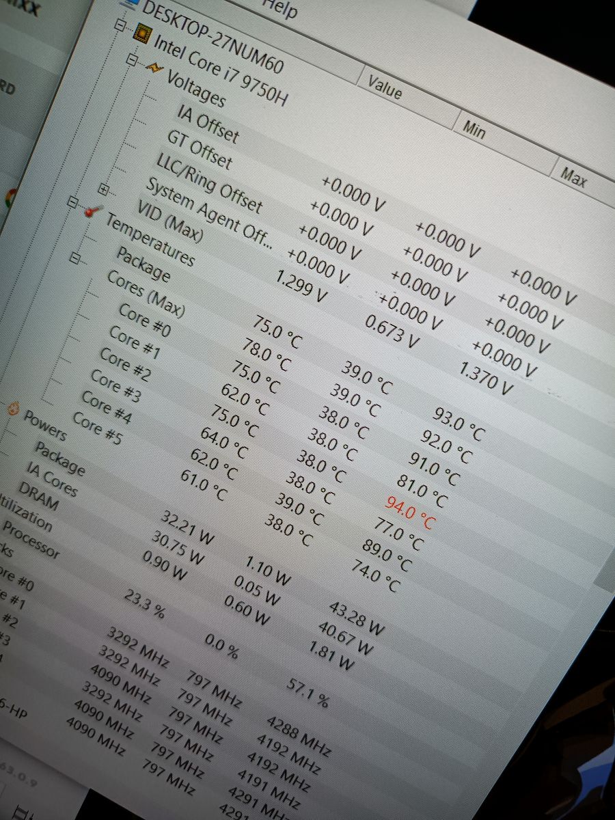Image resolution: width=615 pixels, height=820 pixels.
Task: Click the 57.1 % max utilization value
Action: pos(307,693)
